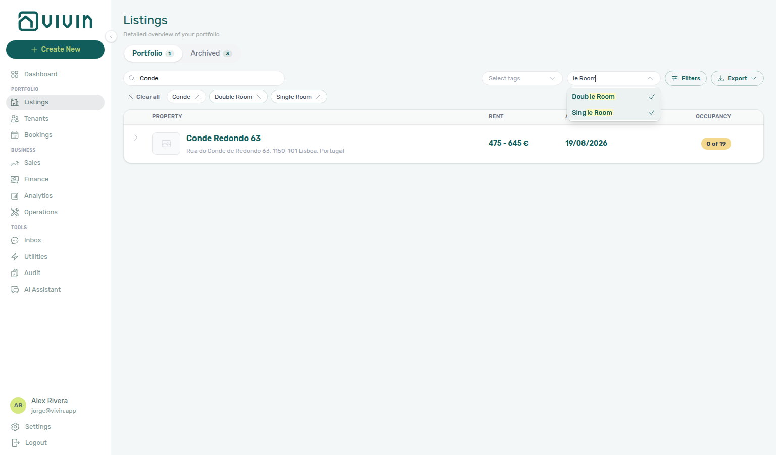Switch to the Portfolio tab

(x=153, y=53)
